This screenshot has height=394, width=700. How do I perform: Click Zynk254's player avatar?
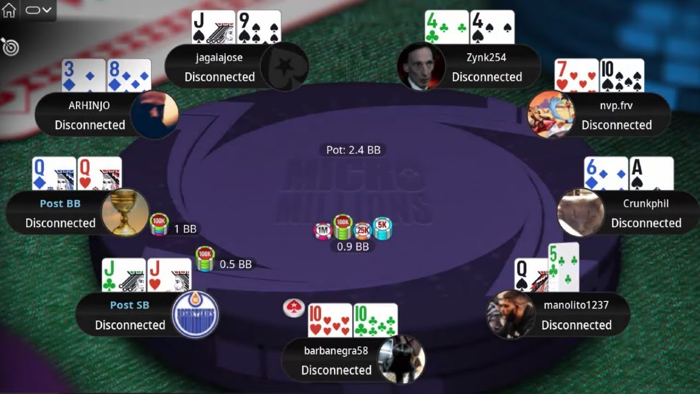click(421, 67)
